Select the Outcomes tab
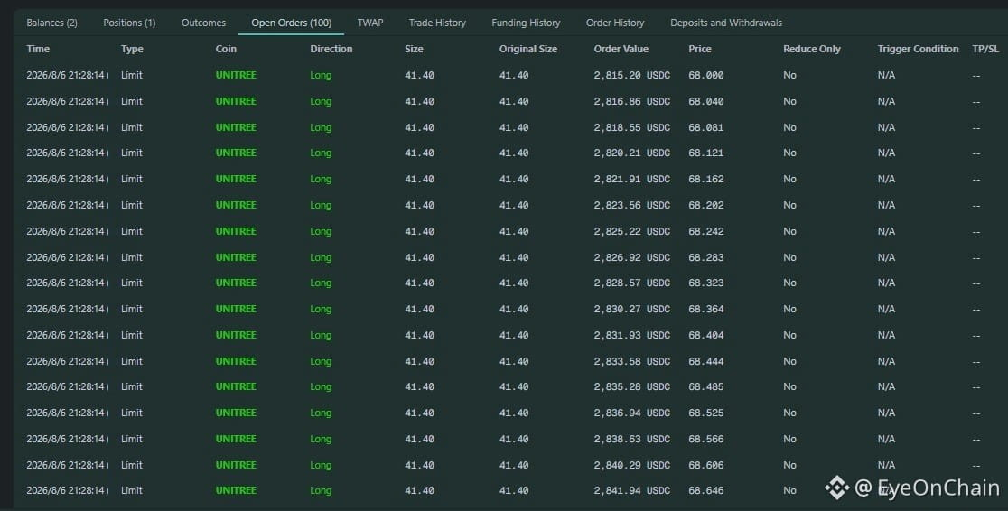 (x=203, y=23)
